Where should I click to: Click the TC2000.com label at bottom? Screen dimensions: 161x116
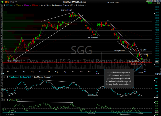tap(10, 114)
